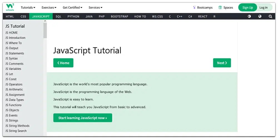
Task: Switch to the PHP tab
Action: point(102,16)
